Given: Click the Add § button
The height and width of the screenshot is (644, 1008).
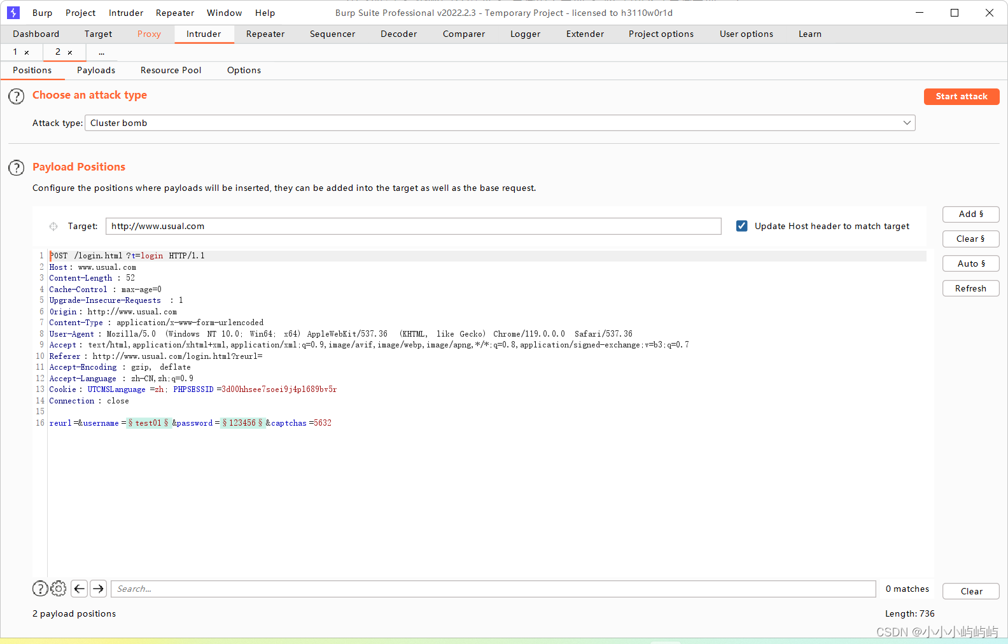Looking at the screenshot, I should pyautogui.click(x=970, y=214).
